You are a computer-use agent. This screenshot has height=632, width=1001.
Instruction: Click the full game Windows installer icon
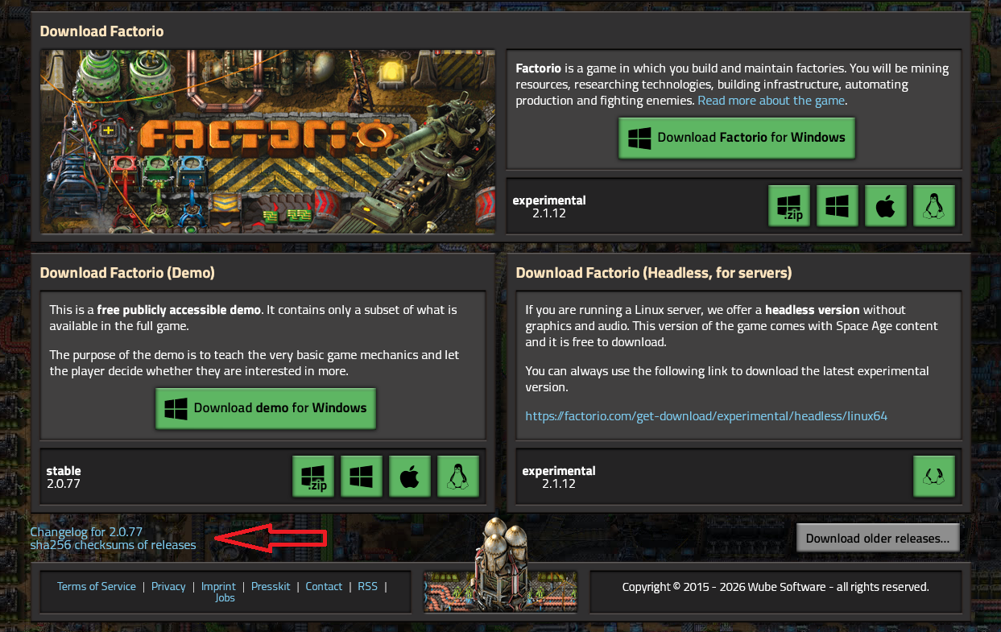tap(838, 206)
